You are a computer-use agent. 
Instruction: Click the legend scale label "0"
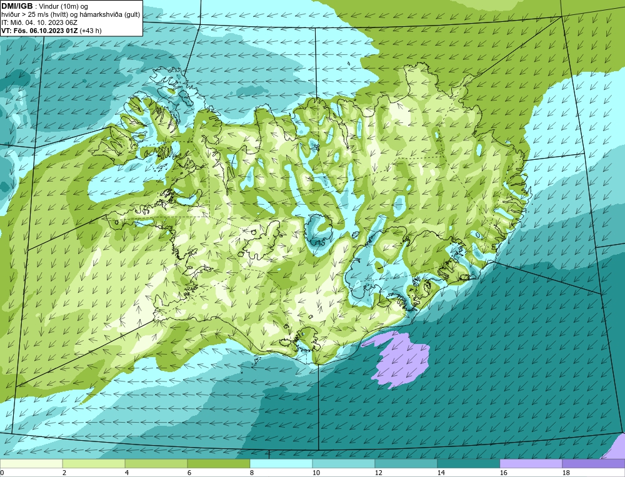2,473
